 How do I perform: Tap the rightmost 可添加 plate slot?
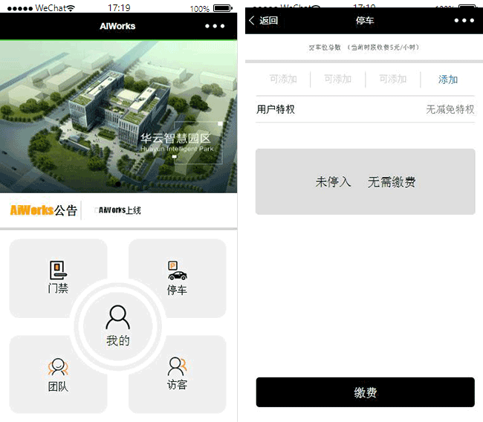[392, 79]
